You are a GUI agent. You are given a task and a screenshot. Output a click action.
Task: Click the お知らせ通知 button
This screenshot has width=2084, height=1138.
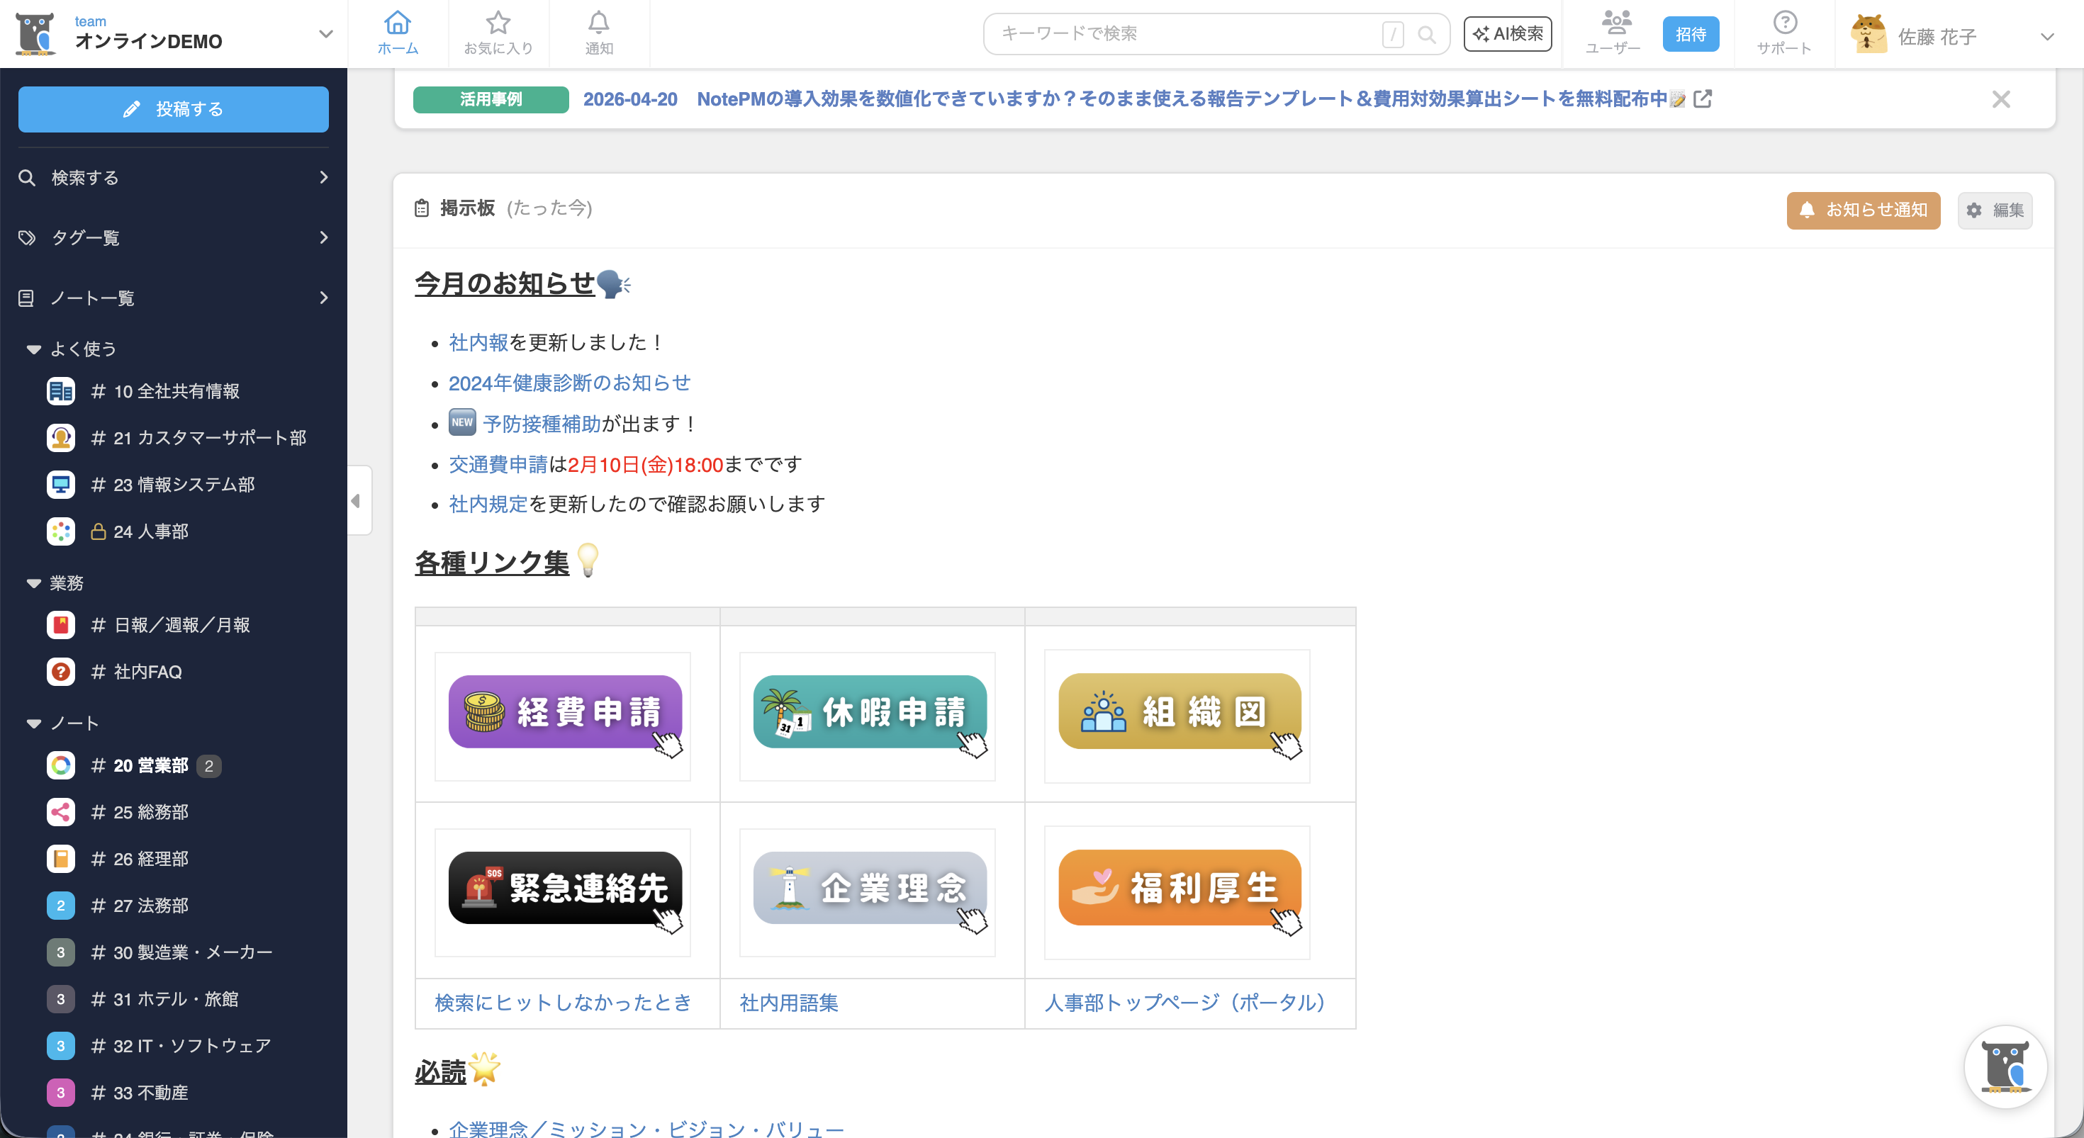pyautogui.click(x=1863, y=210)
